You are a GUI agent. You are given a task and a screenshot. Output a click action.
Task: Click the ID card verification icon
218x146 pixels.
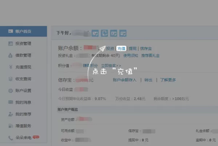click(114, 33)
